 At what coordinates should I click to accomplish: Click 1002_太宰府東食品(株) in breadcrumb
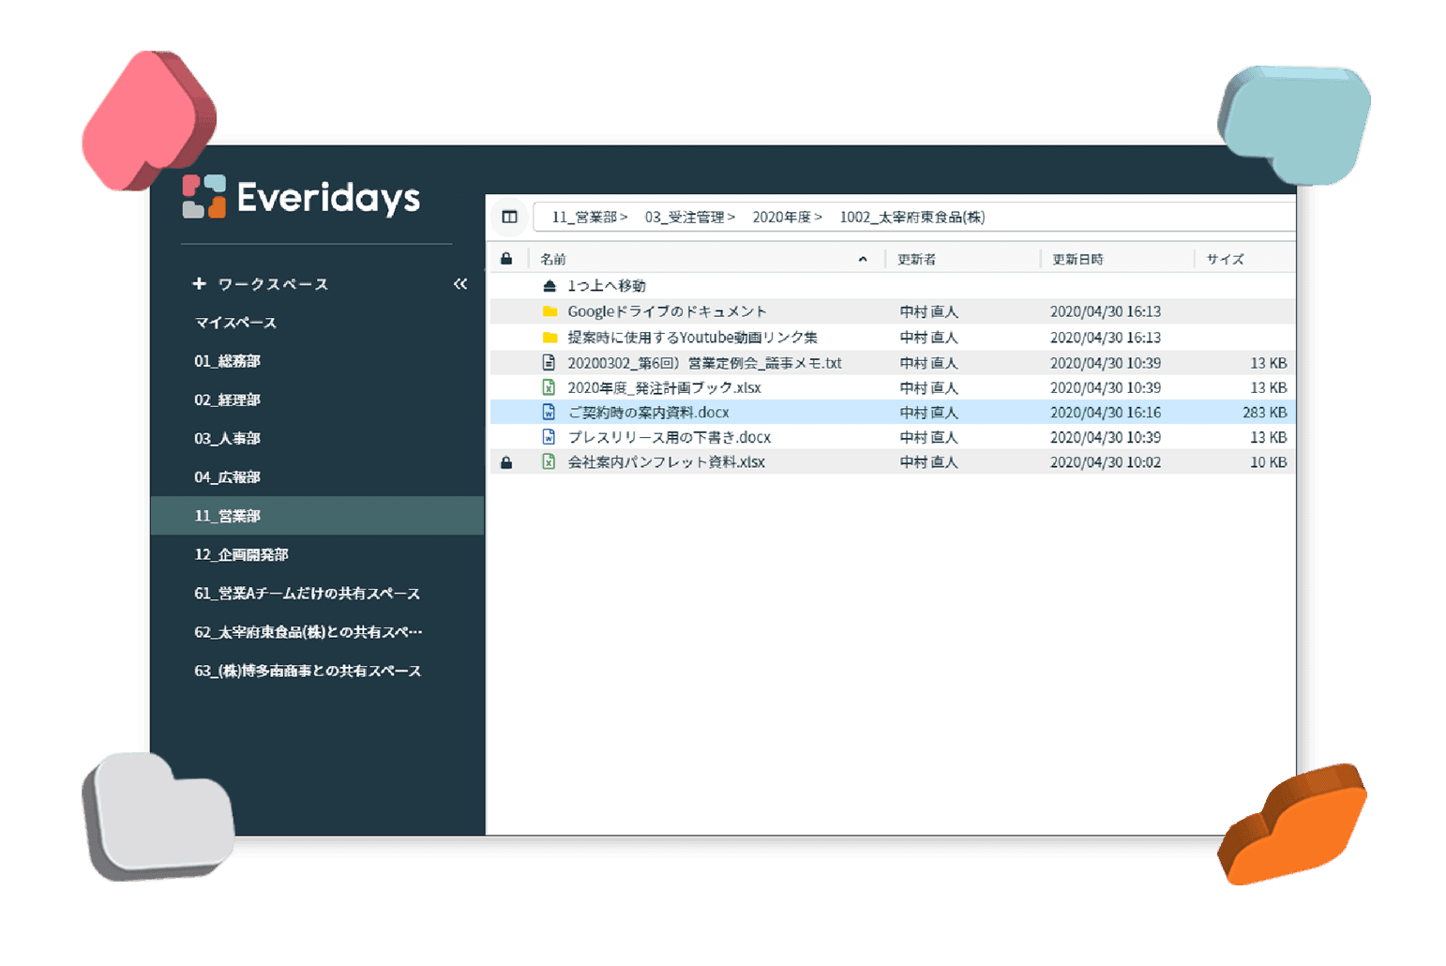pyautogui.click(x=912, y=217)
